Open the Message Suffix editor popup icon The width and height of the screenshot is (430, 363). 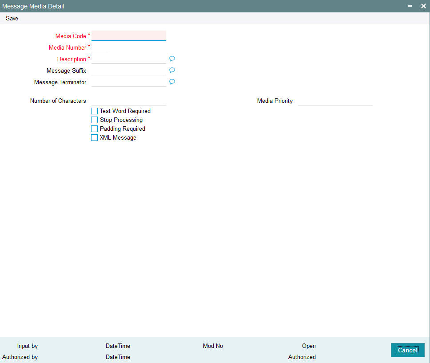pyautogui.click(x=172, y=70)
